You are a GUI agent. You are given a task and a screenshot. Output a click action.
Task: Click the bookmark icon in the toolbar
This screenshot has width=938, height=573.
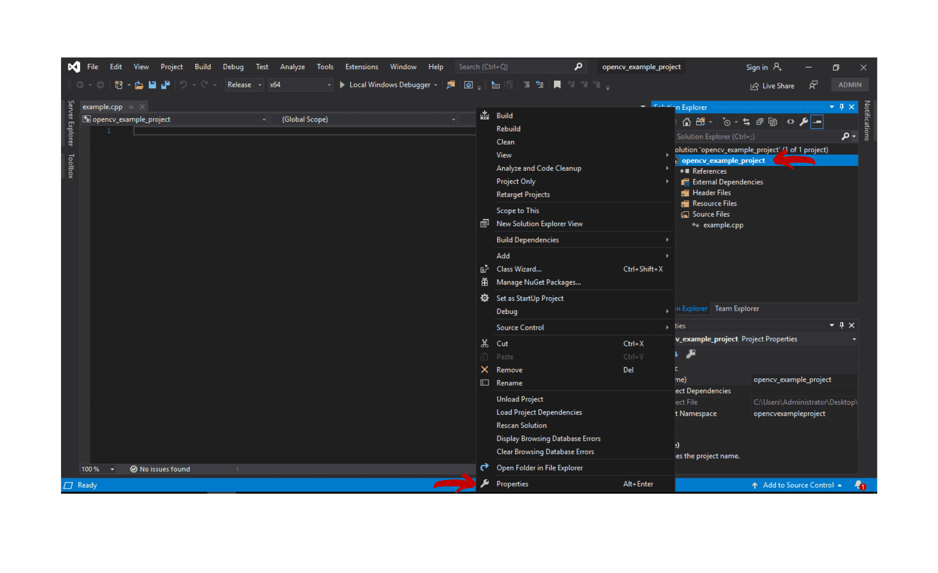click(557, 85)
